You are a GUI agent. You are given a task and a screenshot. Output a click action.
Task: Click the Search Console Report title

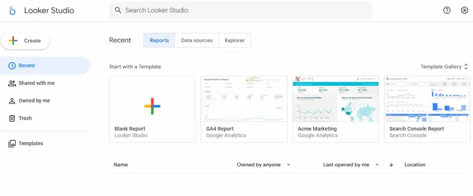pyautogui.click(x=417, y=129)
